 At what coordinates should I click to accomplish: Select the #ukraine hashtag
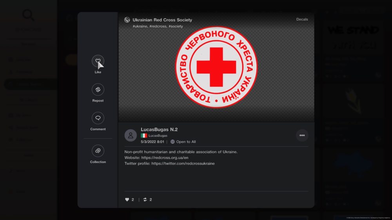click(140, 26)
